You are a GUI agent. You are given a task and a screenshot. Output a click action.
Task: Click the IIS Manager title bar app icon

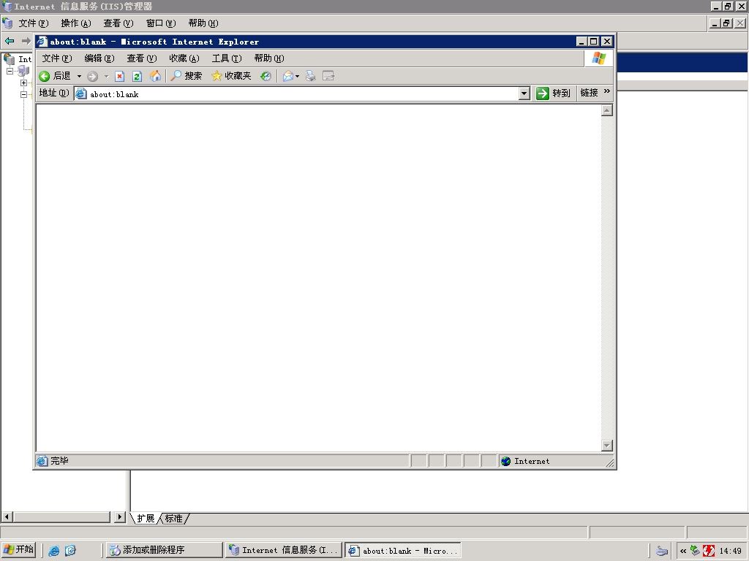(7, 6)
